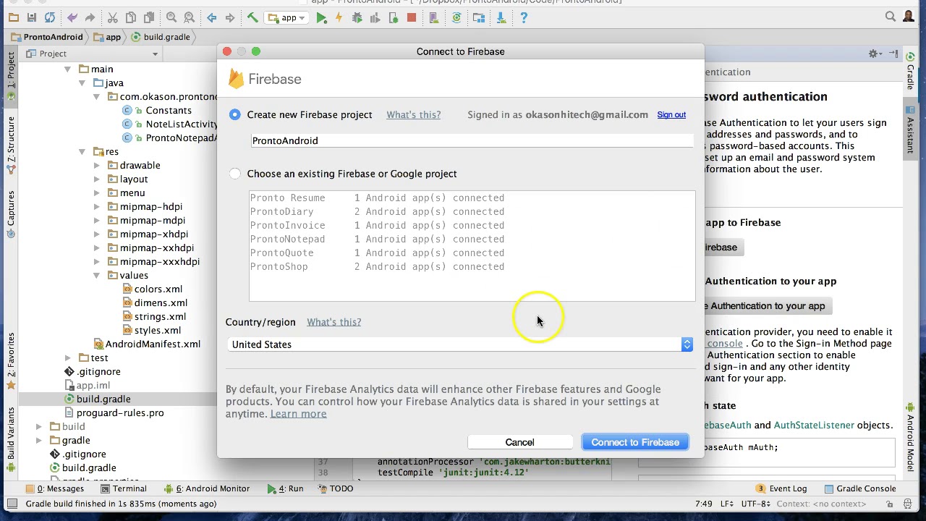Click the Undo arrow in the toolbar

pos(72,17)
